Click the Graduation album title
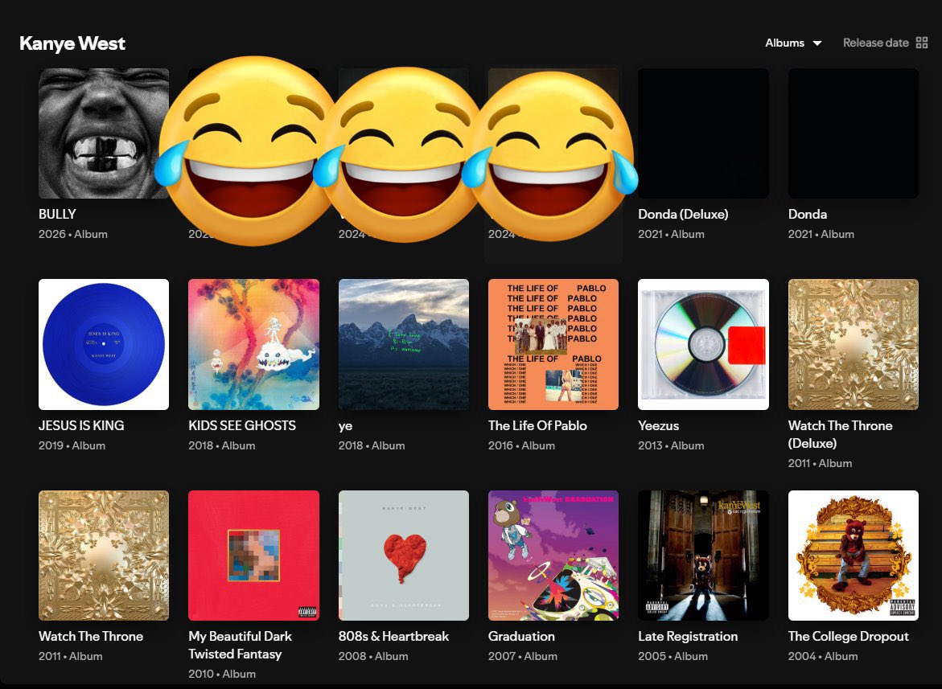This screenshot has width=942, height=689. click(x=521, y=636)
